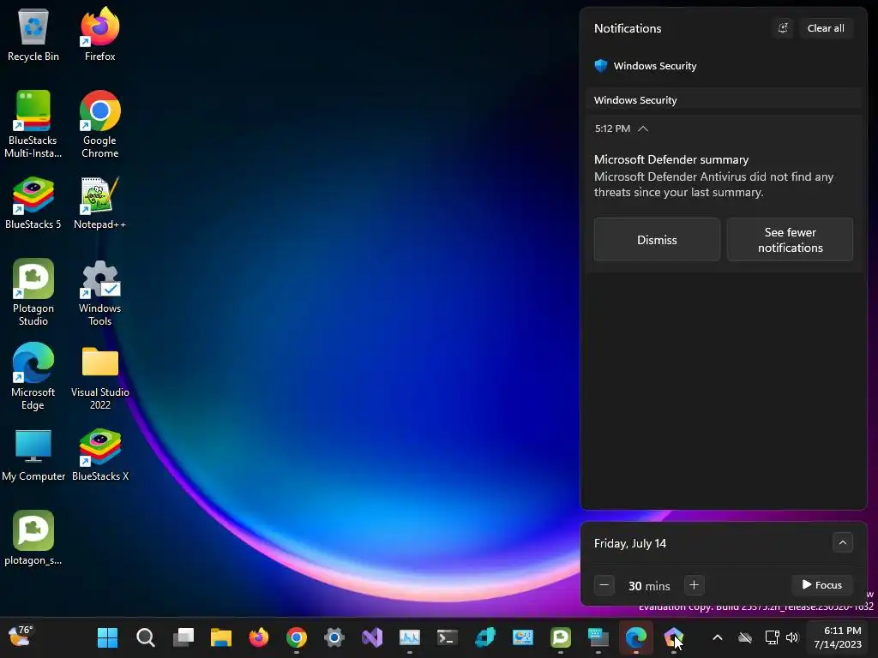Open the on-screen keyboard taskbar icon

click(598, 637)
